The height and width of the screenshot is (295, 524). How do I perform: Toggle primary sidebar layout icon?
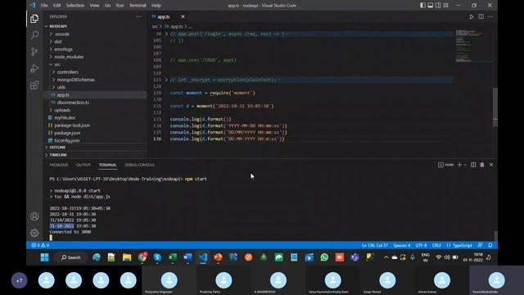(422, 6)
